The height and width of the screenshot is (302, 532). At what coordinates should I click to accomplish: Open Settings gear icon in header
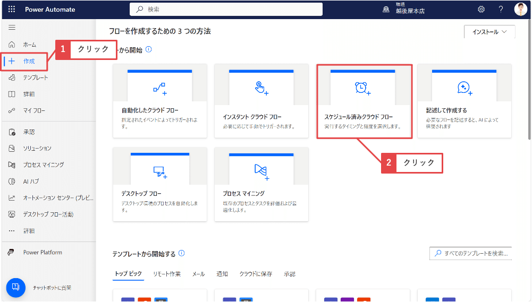481,10
